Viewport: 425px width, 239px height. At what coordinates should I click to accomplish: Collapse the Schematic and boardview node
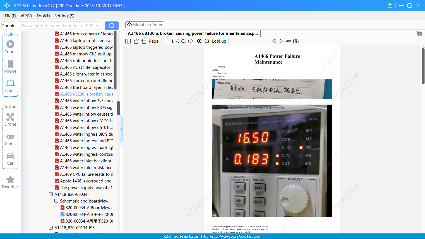tap(56, 201)
